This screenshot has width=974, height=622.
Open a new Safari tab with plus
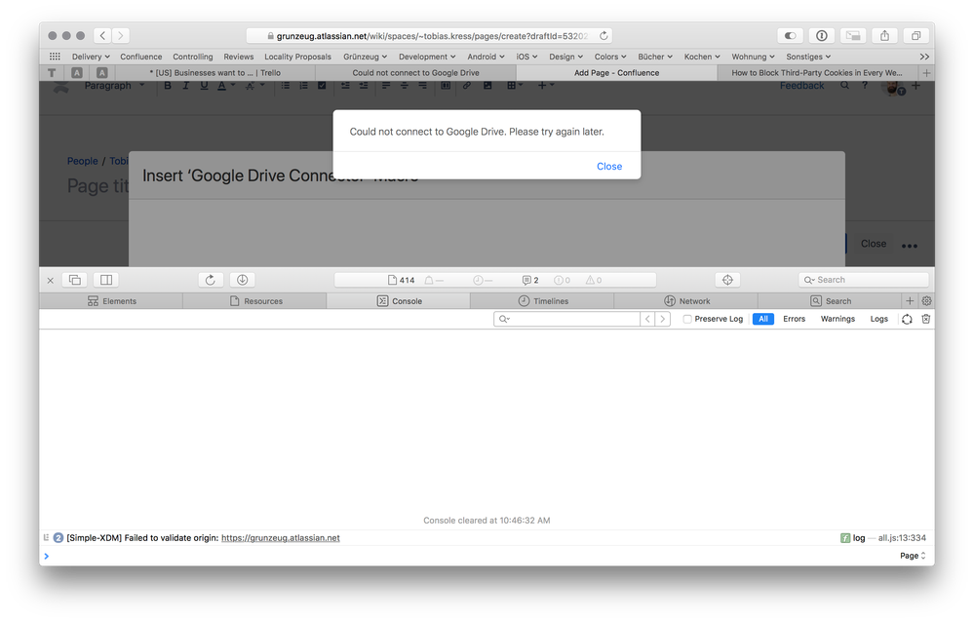[926, 73]
